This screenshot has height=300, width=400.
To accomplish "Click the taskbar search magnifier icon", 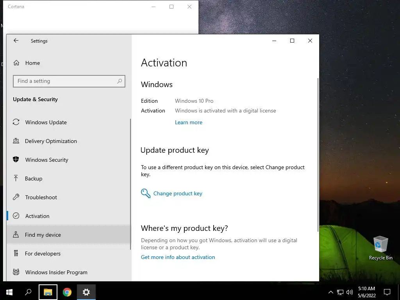I will click(28, 292).
